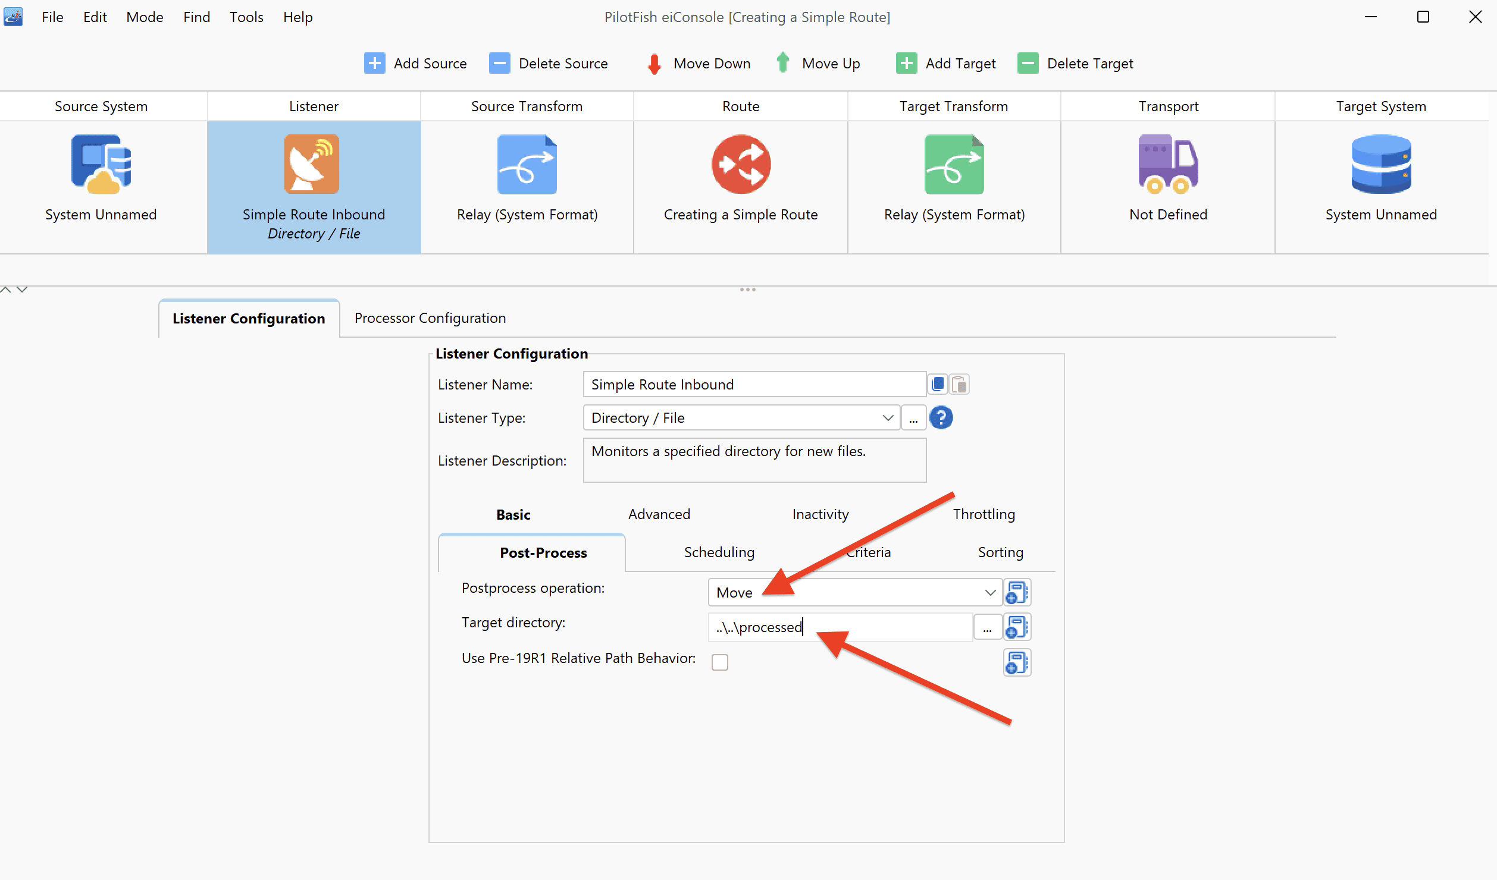This screenshot has height=880, width=1497.
Task: Click the config icon beside Target directory
Action: pyautogui.click(x=1017, y=627)
